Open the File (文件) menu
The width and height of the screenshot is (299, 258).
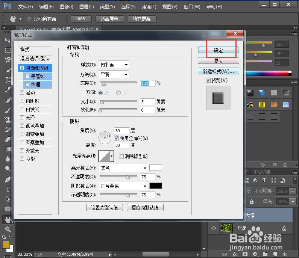tap(26, 7)
